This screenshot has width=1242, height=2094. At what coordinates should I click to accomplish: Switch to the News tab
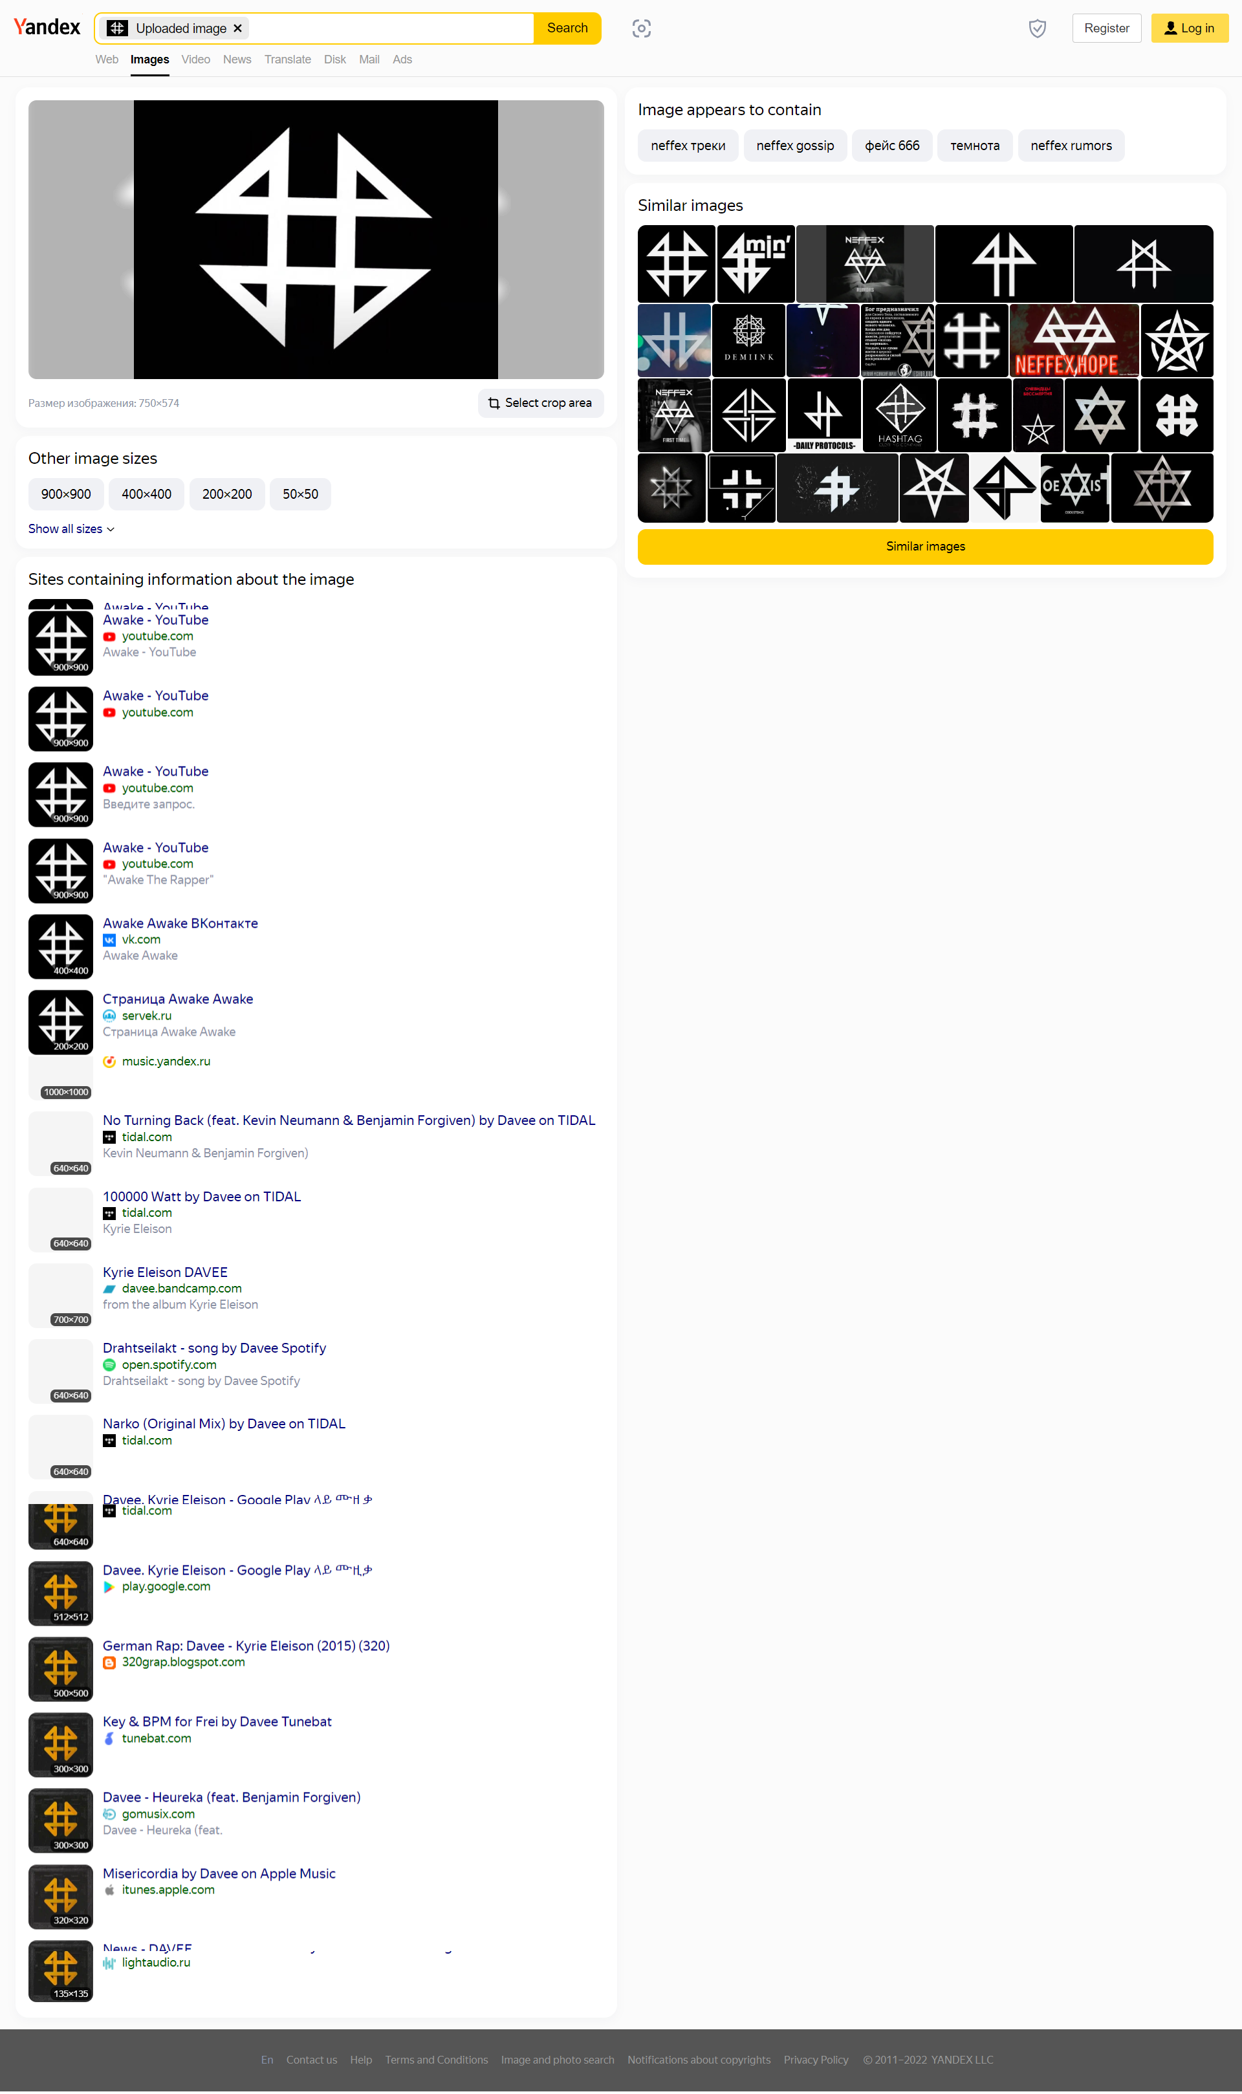tap(237, 60)
